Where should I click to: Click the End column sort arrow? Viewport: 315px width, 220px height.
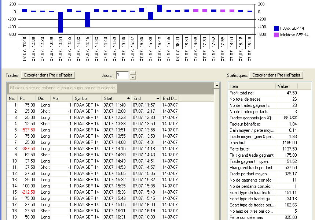coord(158,98)
